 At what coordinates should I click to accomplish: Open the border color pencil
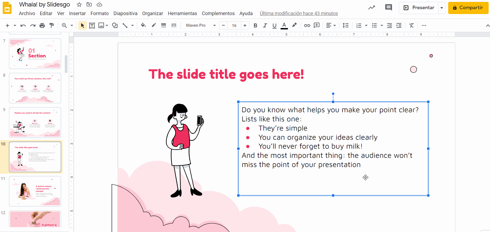[x=154, y=25]
